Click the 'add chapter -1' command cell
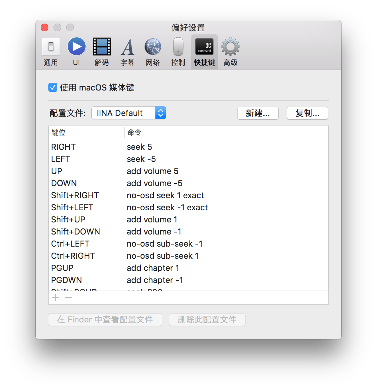Screen dimensions: 377x390 pos(155,280)
